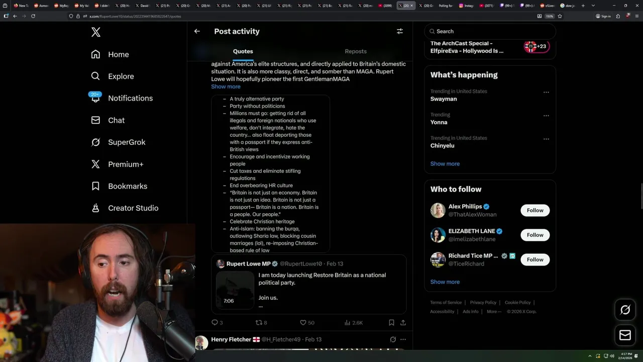Open the Explore page

tap(113, 76)
